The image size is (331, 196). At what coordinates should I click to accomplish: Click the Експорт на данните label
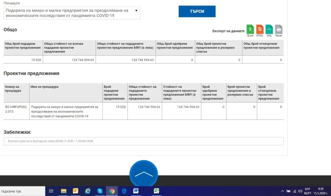pos(228,31)
